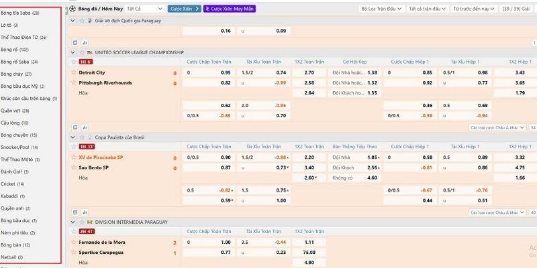Collapse the United Soccer League Championship section
The width and height of the screenshot is (537, 268).
point(72,53)
